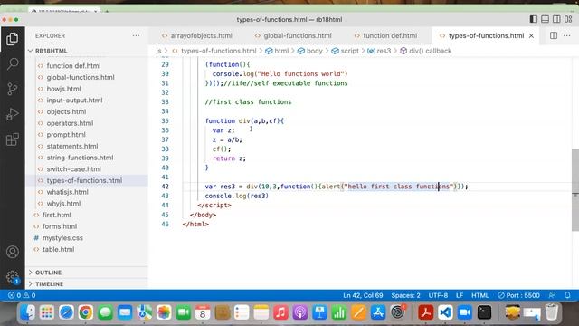The height and width of the screenshot is (326, 579).
Task: Open forms.html file
Action: point(60,225)
